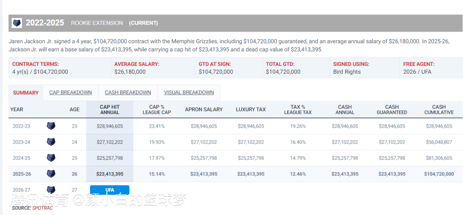The width and height of the screenshot is (463, 215).
Task: Click the 2022-2025 contract header title
Action: point(45,23)
